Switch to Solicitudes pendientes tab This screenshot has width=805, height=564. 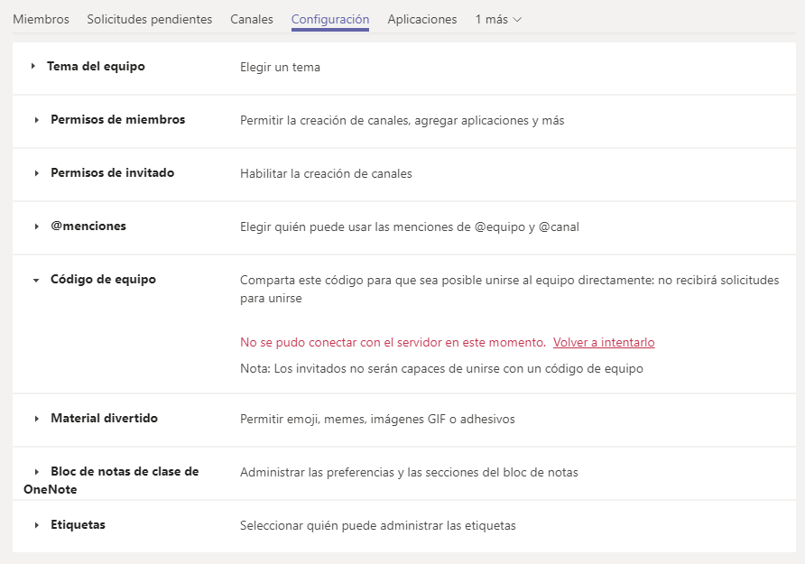150,20
